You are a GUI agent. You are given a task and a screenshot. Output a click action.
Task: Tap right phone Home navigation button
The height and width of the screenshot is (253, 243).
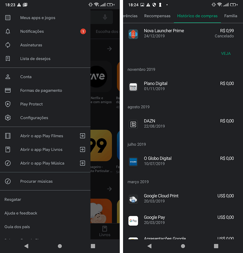(x=183, y=246)
